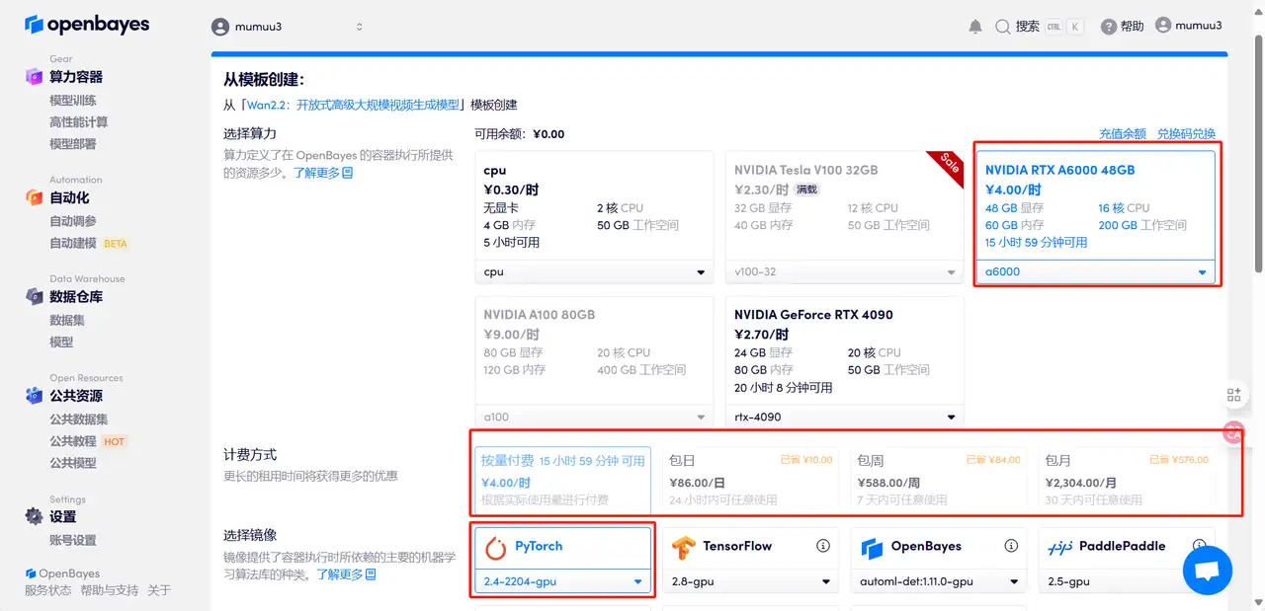
Task: Click the workspace avatar beside mumuu3 selector
Action: [220, 27]
